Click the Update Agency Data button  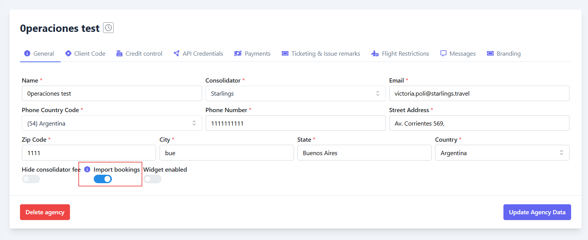pos(537,212)
